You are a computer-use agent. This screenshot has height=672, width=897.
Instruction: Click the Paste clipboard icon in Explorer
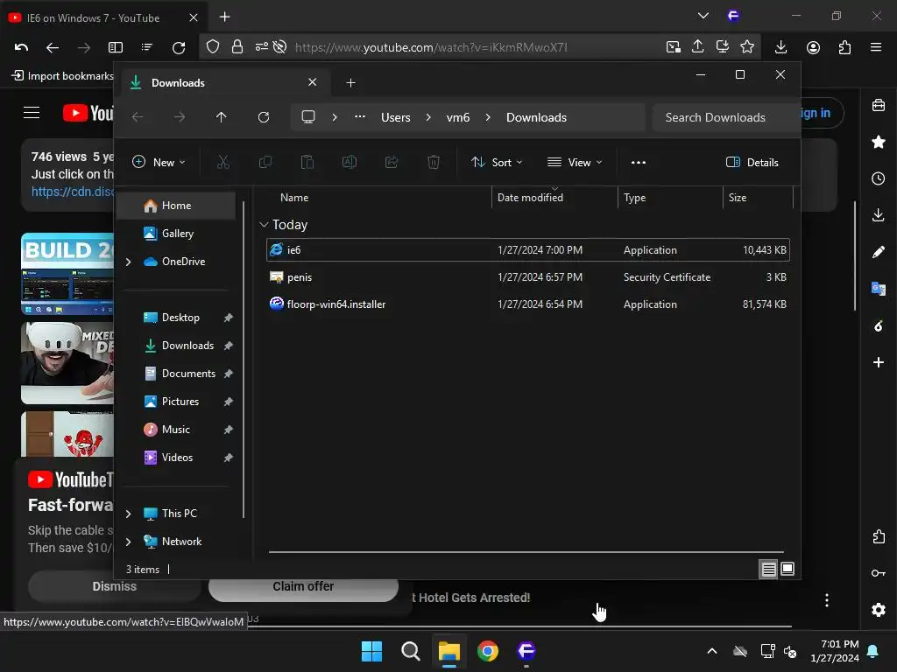(x=307, y=162)
